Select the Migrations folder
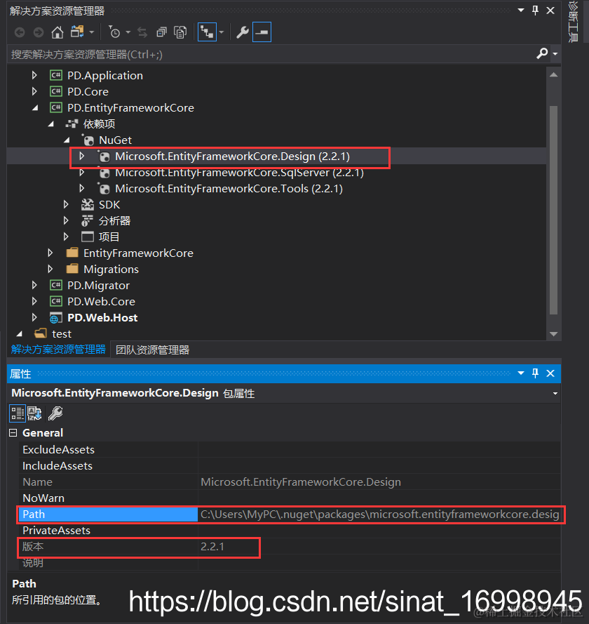This screenshot has height=624, width=589. click(x=111, y=270)
